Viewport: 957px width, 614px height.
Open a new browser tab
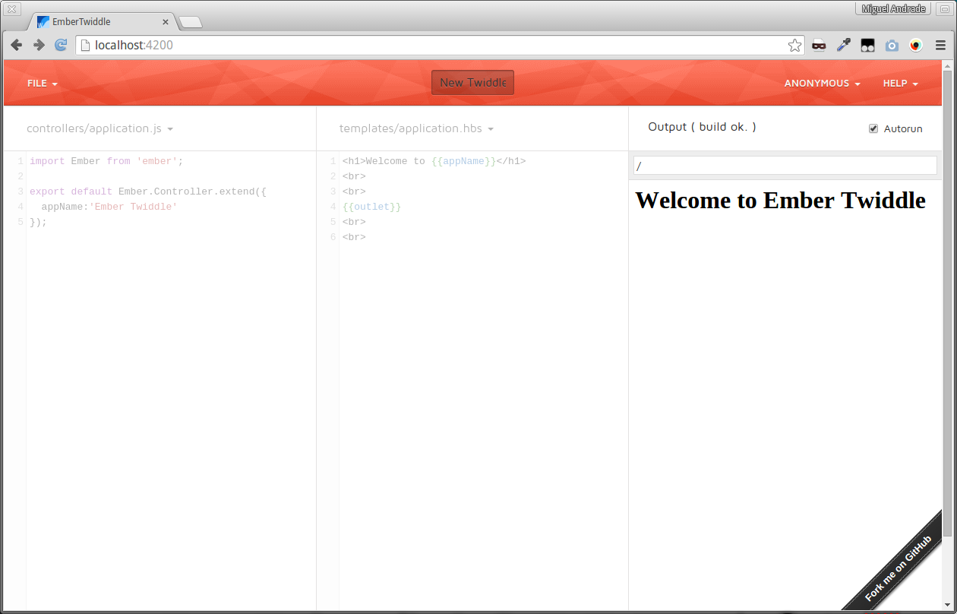pyautogui.click(x=191, y=22)
